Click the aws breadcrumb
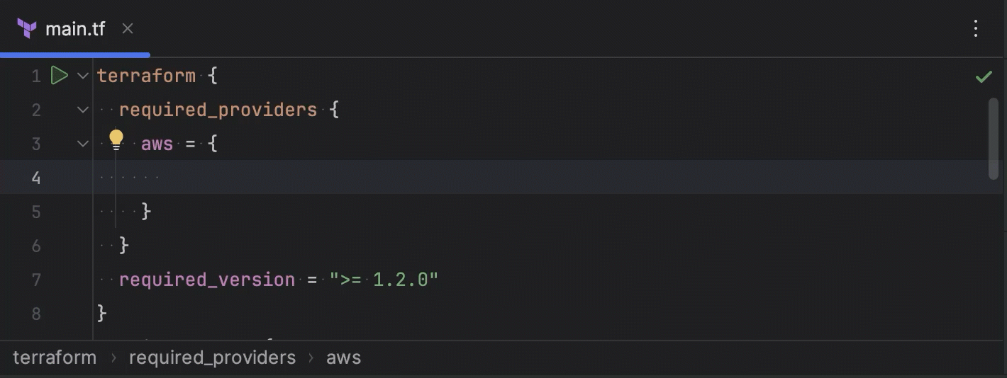The image size is (1007, 378). click(343, 357)
